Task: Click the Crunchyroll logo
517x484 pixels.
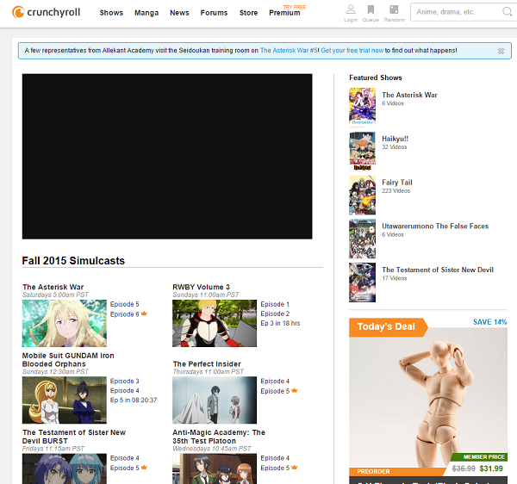Action: (x=47, y=13)
